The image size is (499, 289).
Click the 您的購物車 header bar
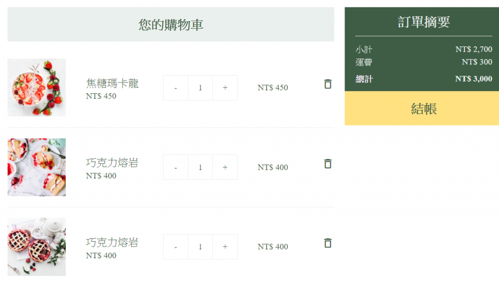tap(171, 24)
